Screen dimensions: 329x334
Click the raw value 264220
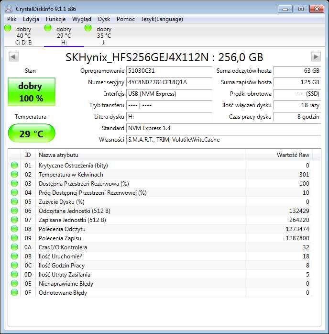pyautogui.click(x=299, y=220)
